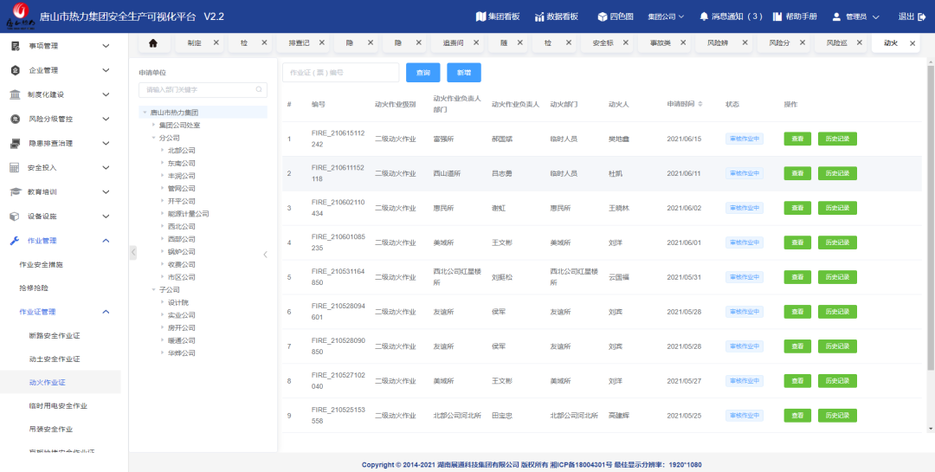The width and height of the screenshot is (935, 472).
Task: Close the 排查记 tab
Action: pyautogui.click(x=322, y=43)
